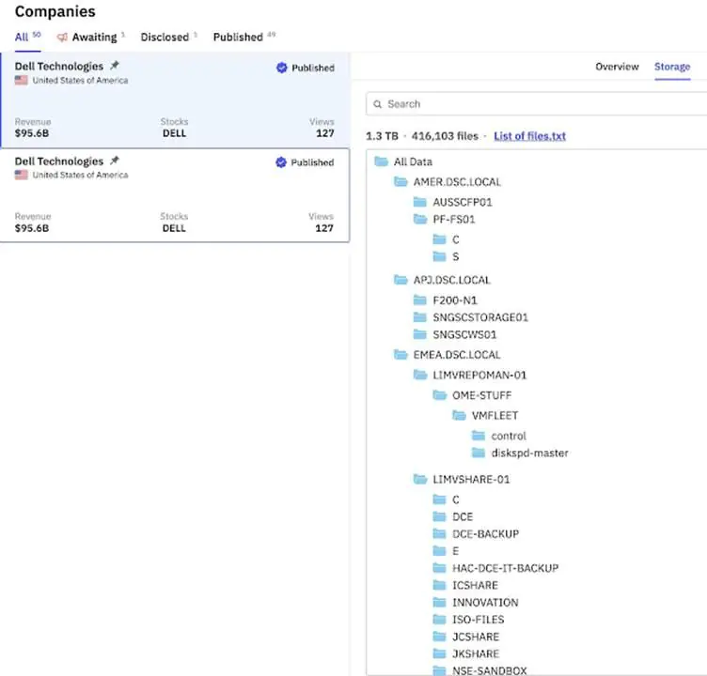This screenshot has height=676, width=707.
Task: Click the diskspd-master folder icon
Action: click(x=479, y=453)
